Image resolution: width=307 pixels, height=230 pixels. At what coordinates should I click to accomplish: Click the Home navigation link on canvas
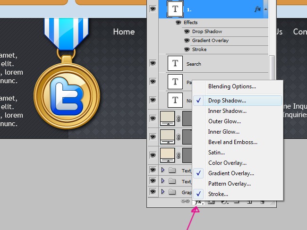[x=124, y=32]
